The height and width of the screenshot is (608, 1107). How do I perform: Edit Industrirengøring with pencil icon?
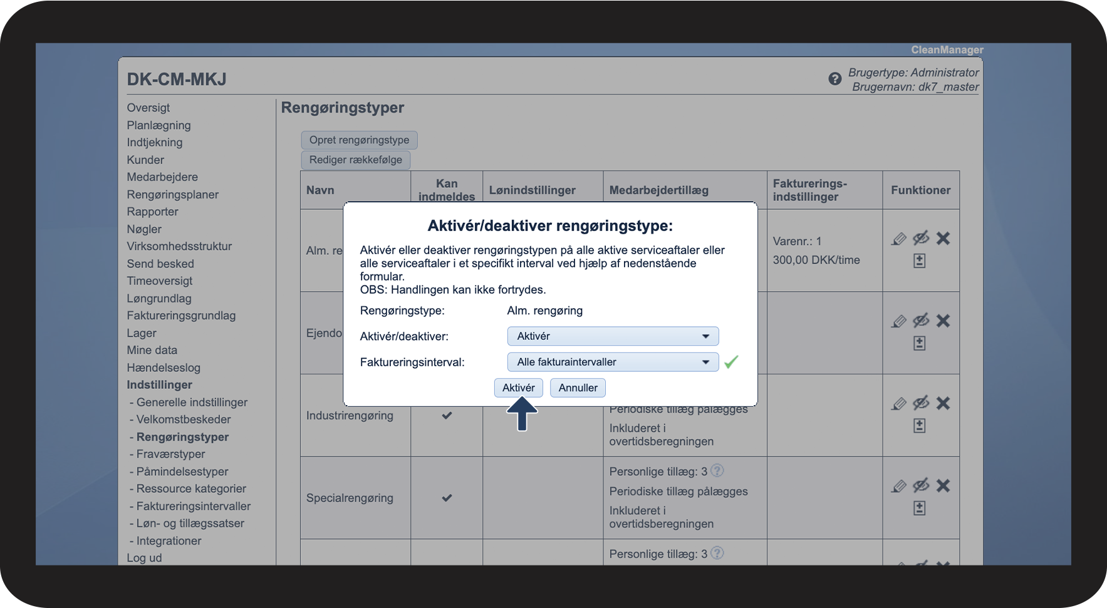click(899, 403)
